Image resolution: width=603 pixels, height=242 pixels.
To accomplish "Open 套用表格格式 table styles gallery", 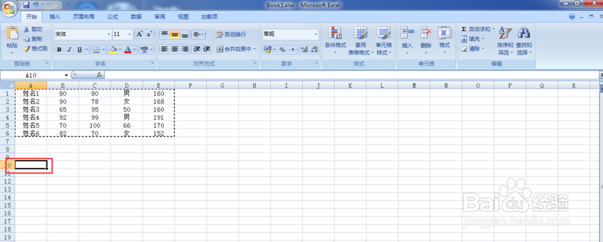I will tap(361, 40).
